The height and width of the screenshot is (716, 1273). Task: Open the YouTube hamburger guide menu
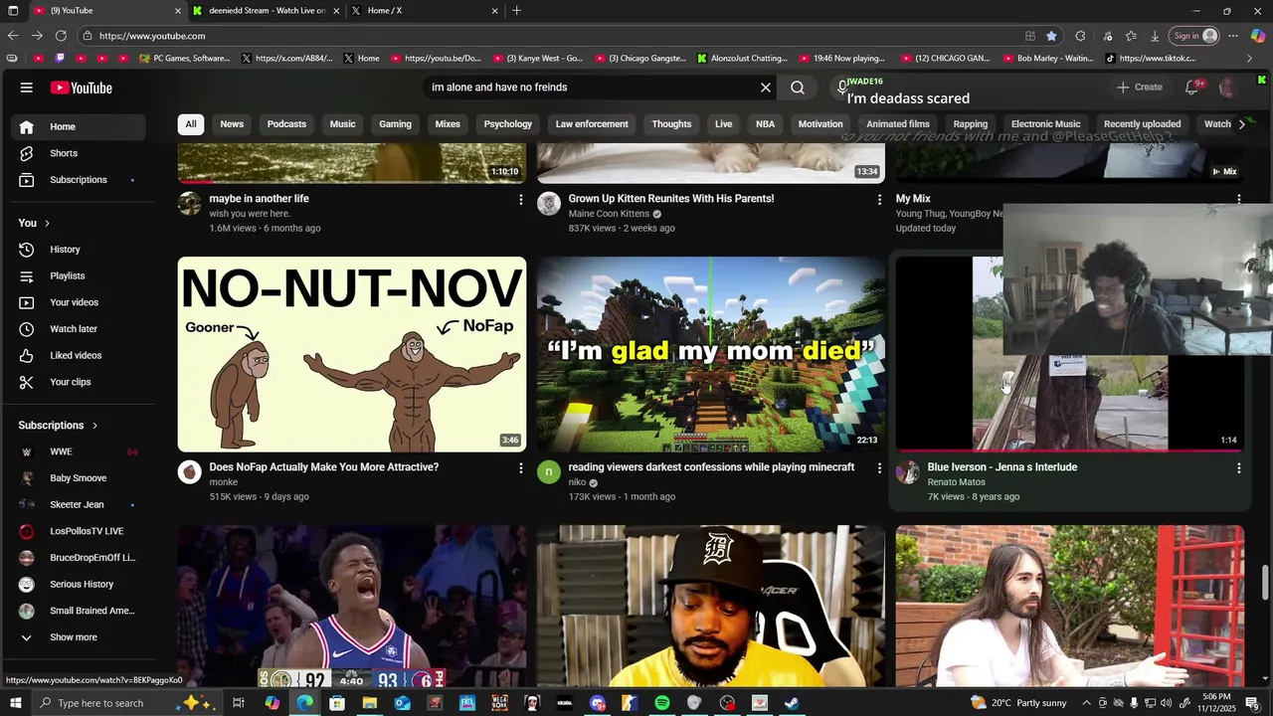[27, 88]
